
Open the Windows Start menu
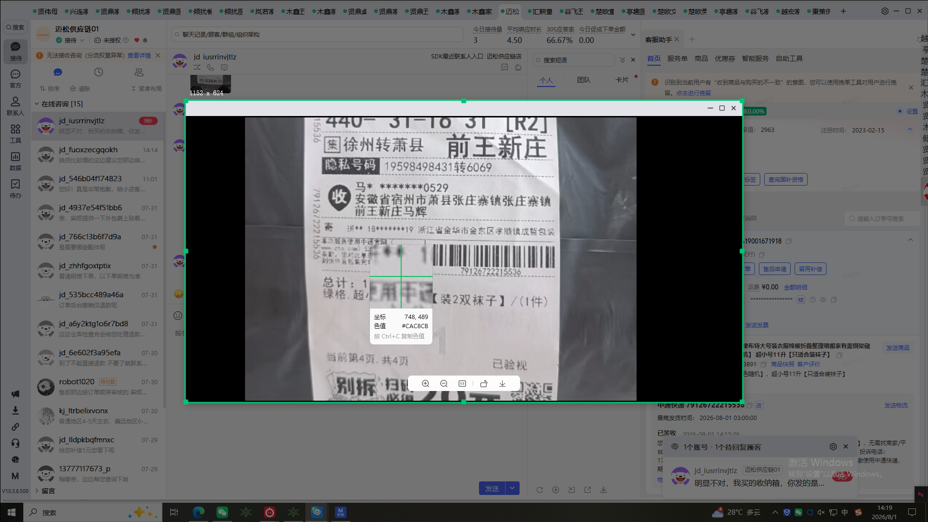pyautogui.click(x=12, y=512)
